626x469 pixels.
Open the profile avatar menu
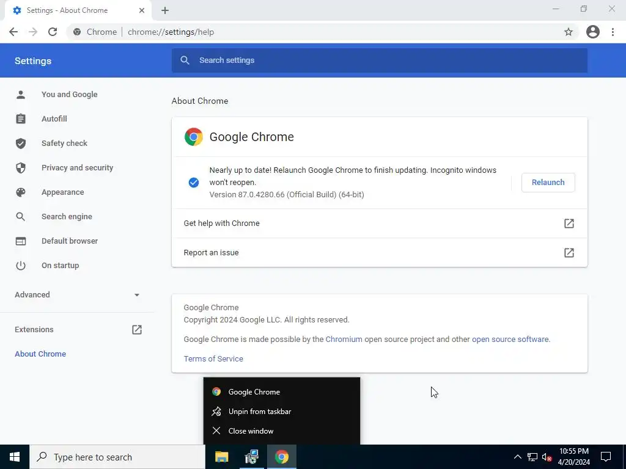pos(592,32)
